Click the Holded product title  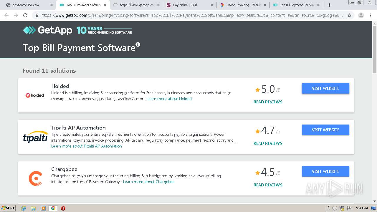click(60, 86)
